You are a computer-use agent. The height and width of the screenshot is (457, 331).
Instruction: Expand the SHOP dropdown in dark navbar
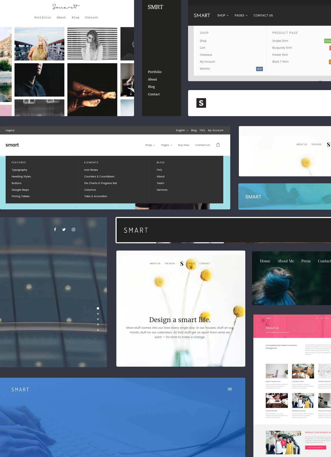tap(223, 15)
